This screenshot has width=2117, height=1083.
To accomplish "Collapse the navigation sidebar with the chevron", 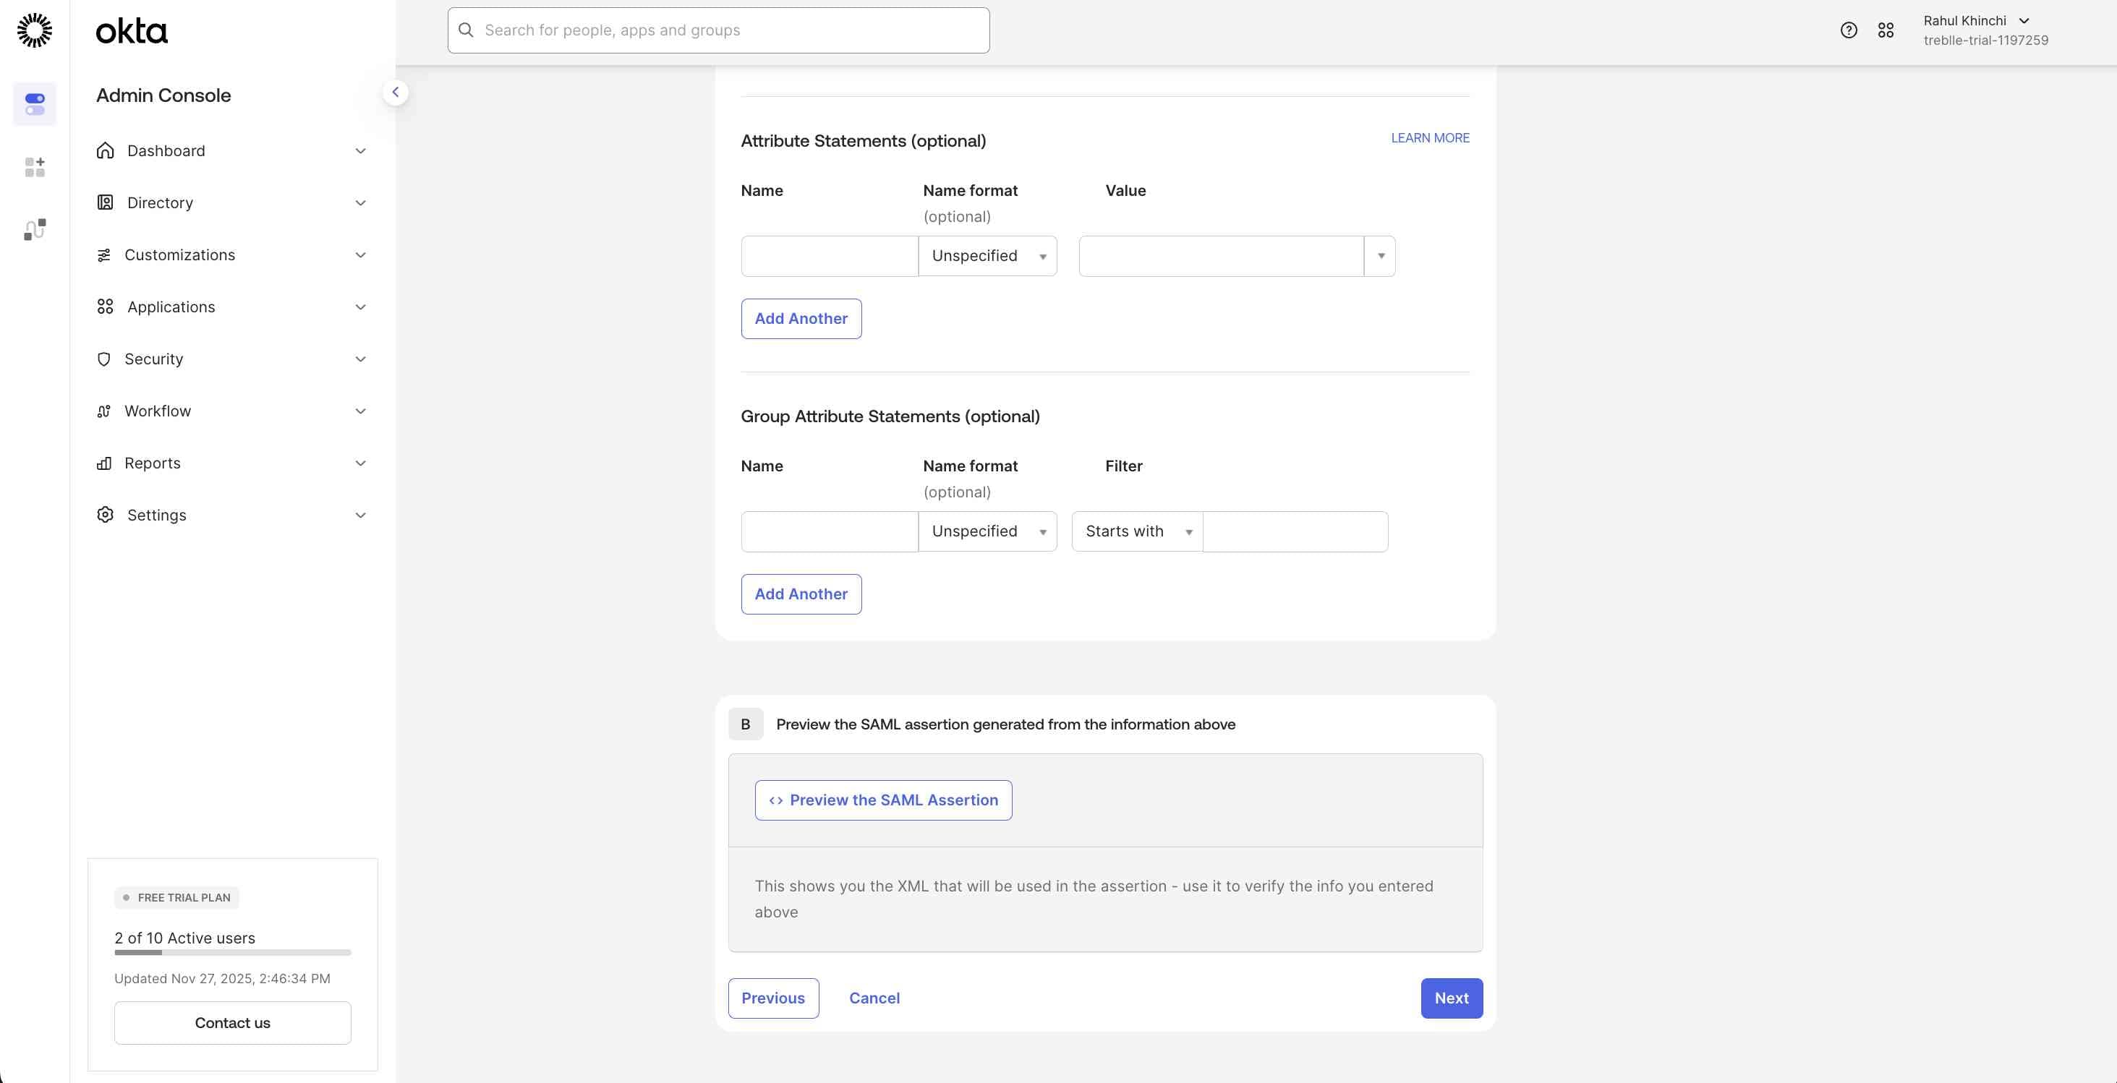I will [x=396, y=91].
